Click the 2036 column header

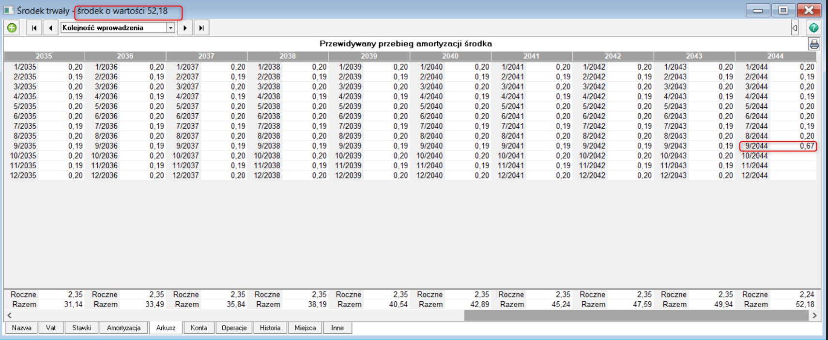click(x=125, y=56)
